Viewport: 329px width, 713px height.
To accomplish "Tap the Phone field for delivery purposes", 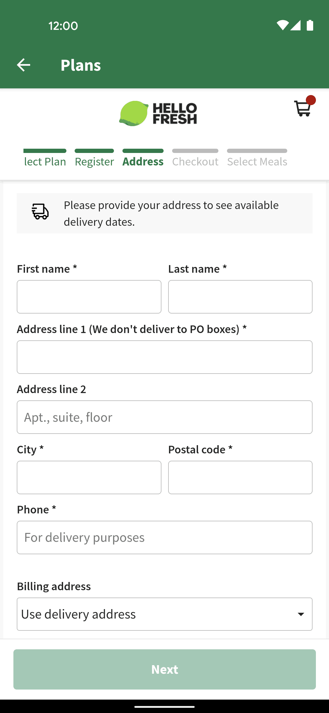I will [x=164, y=537].
